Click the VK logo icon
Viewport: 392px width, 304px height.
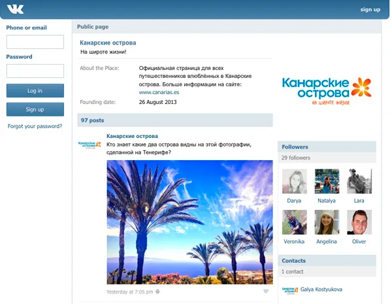16,9
